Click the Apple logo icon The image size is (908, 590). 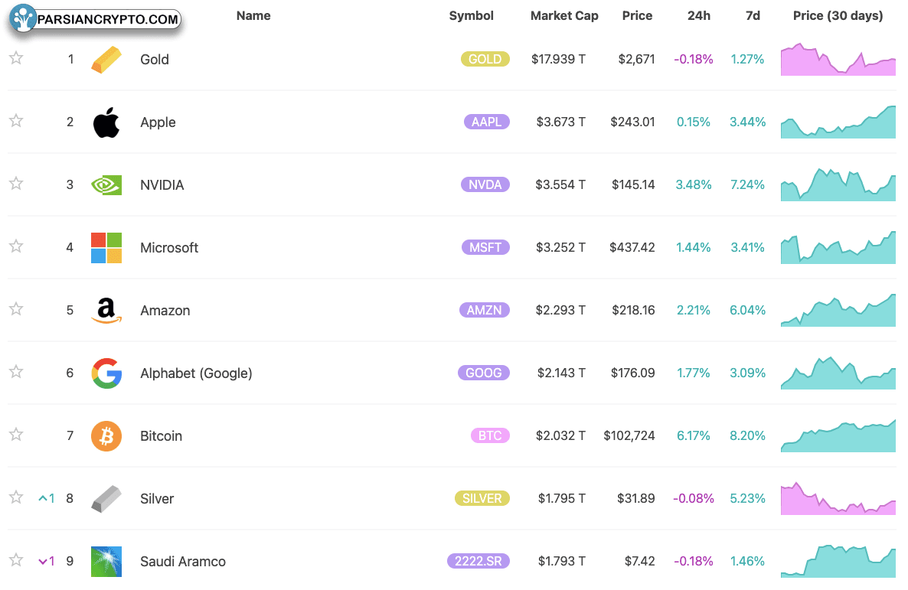106,122
